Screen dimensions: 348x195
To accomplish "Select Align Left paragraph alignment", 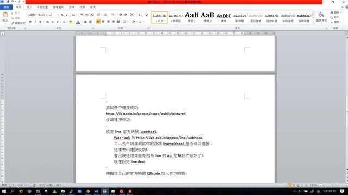I will click(x=98, y=22).
